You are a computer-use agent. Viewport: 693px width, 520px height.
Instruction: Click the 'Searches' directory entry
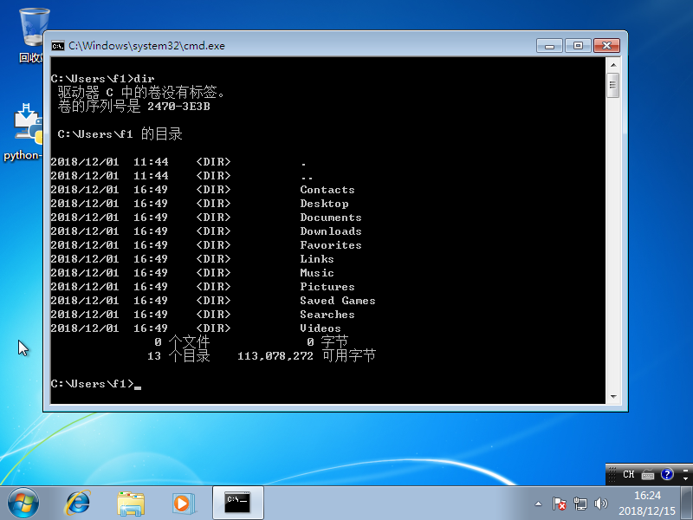327,315
